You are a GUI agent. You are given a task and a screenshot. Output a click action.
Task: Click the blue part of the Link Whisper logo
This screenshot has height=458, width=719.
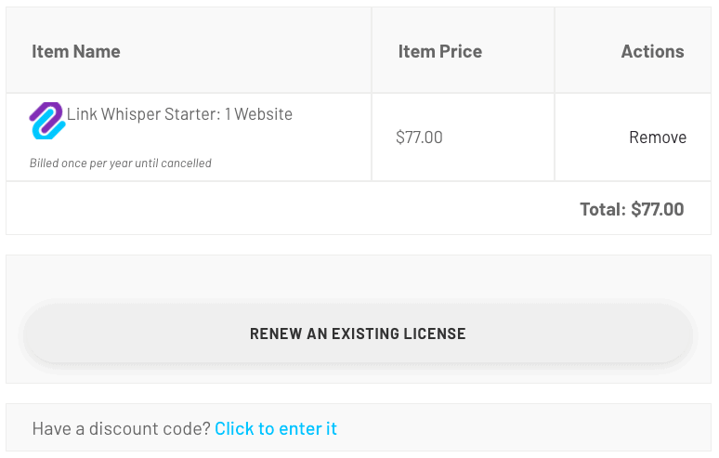[x=47, y=131]
